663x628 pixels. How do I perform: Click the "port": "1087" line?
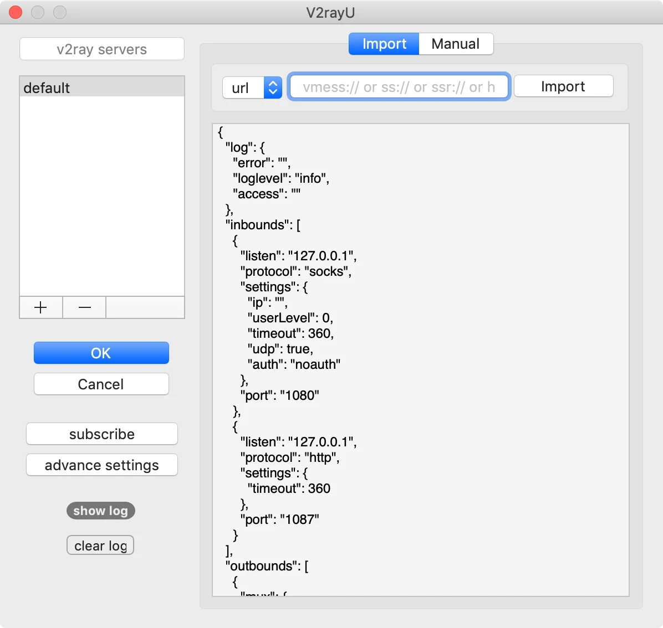tap(279, 519)
